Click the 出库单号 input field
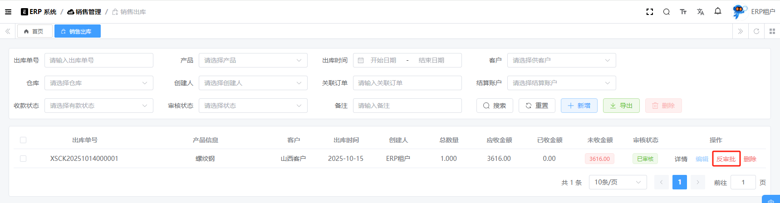Screen dimensions: 780x203 [x=98, y=60]
